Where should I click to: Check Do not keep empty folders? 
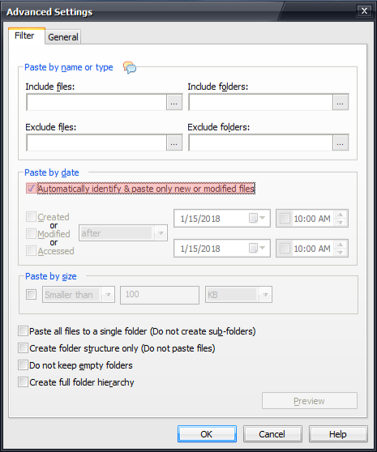23,365
